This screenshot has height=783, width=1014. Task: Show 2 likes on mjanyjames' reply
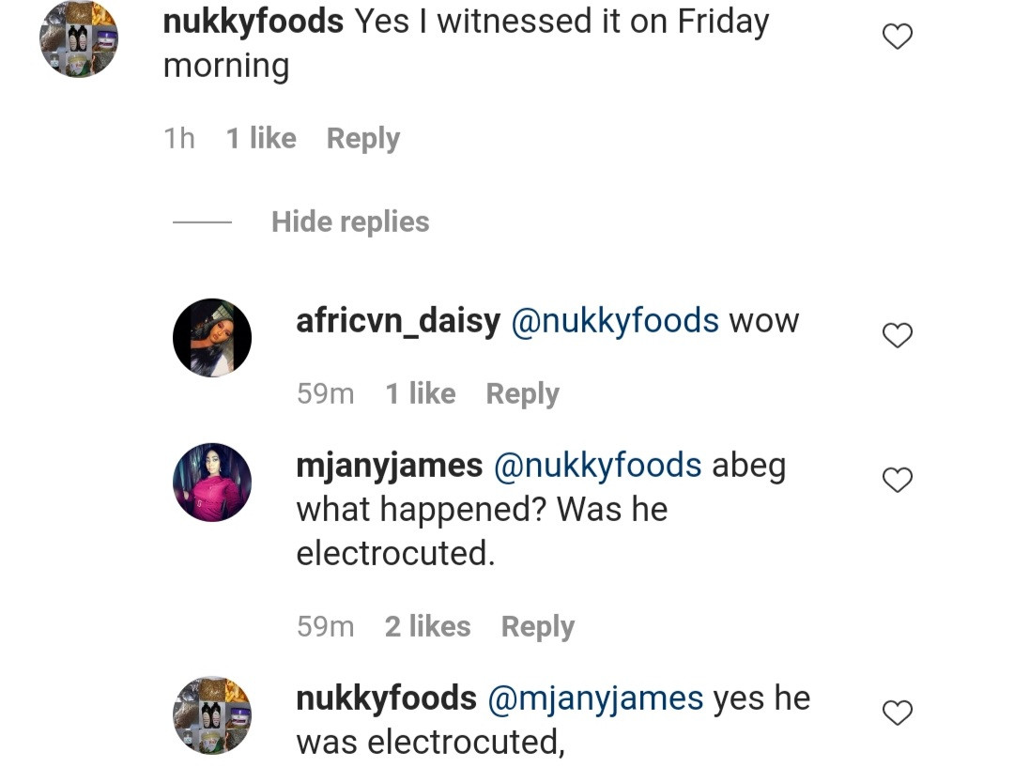pos(428,627)
